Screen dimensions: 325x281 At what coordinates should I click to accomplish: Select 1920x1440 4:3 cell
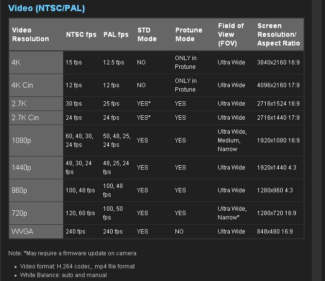pyautogui.click(x=276, y=168)
